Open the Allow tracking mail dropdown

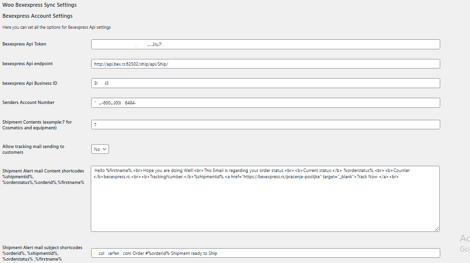pyautogui.click(x=100, y=149)
